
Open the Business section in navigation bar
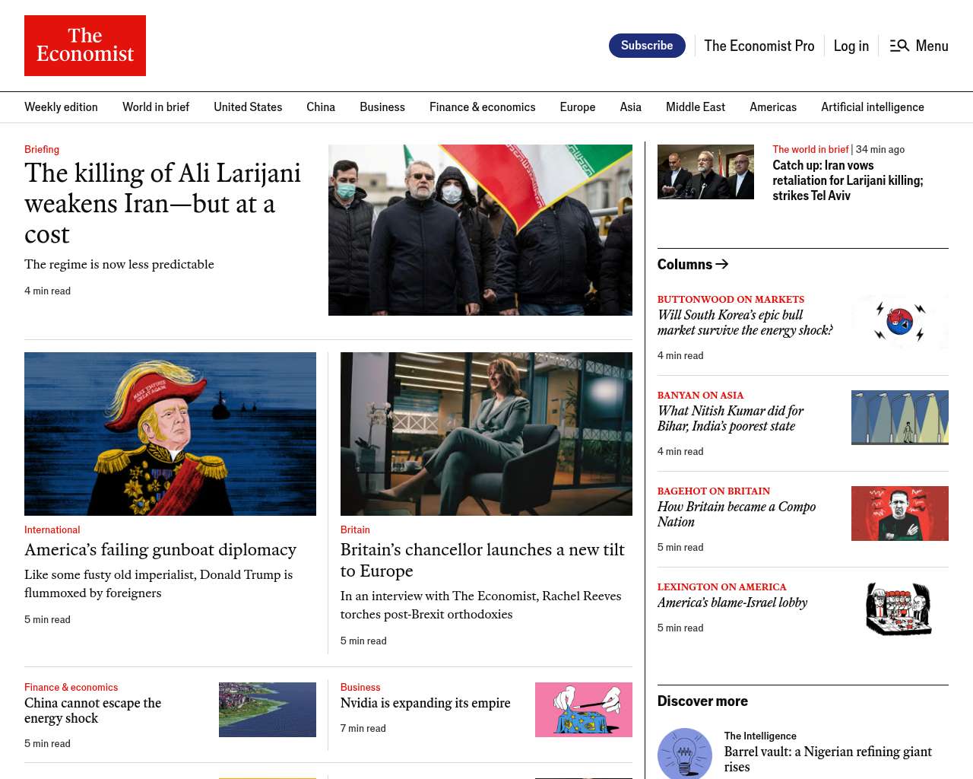(x=382, y=107)
